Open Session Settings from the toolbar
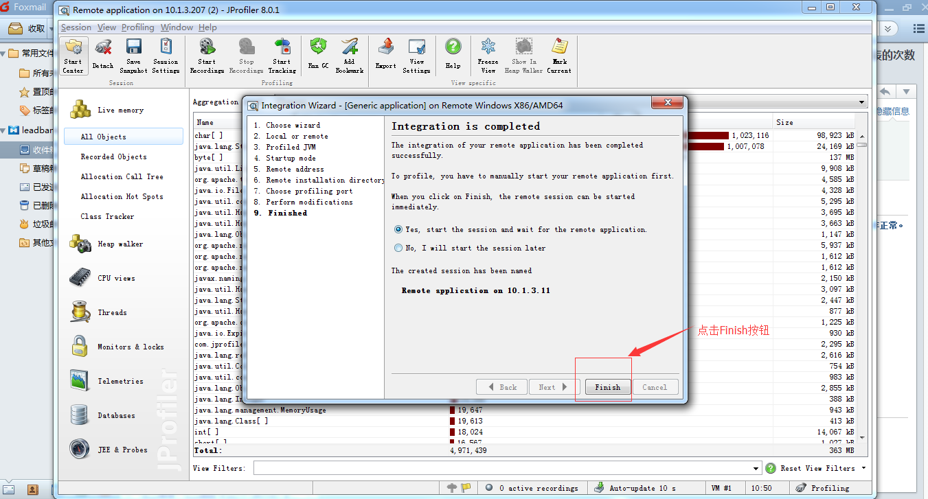928x499 pixels. (x=166, y=56)
